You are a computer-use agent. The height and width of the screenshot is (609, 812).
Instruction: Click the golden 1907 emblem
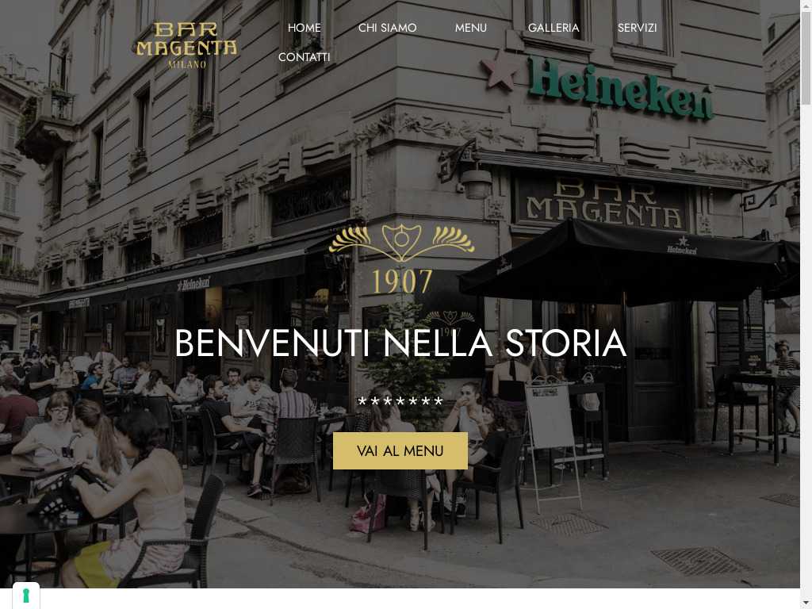(x=401, y=259)
